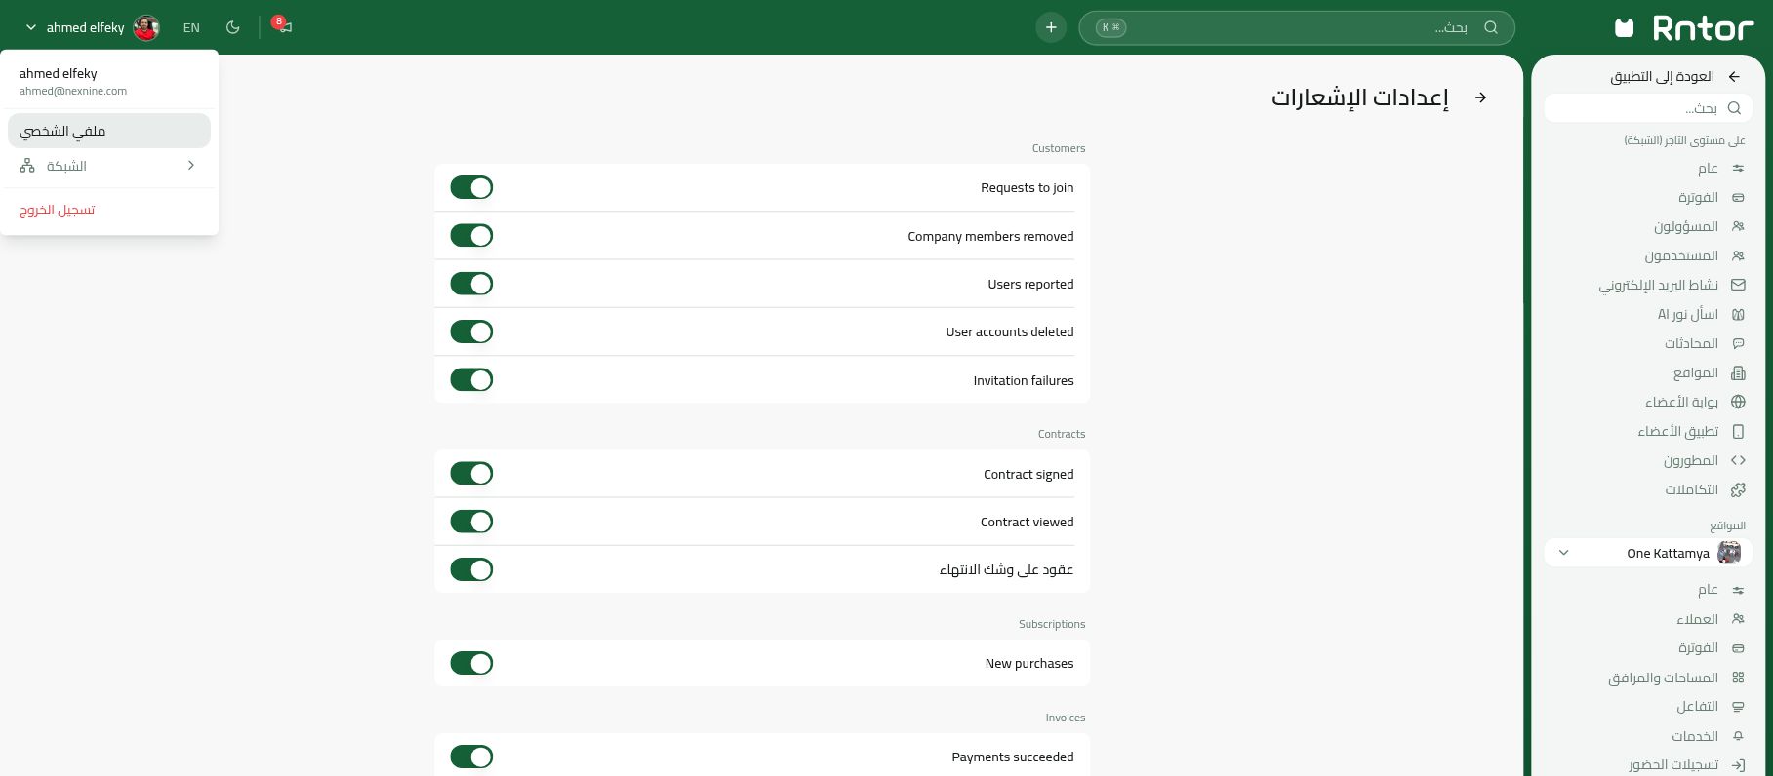Viewport: 1773px width, 776px height.
Task: Click the chat bubble icon for المحادثات
Action: point(1738,343)
